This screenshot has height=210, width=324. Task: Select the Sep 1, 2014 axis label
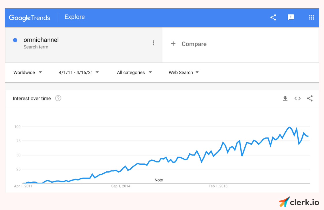point(121,186)
